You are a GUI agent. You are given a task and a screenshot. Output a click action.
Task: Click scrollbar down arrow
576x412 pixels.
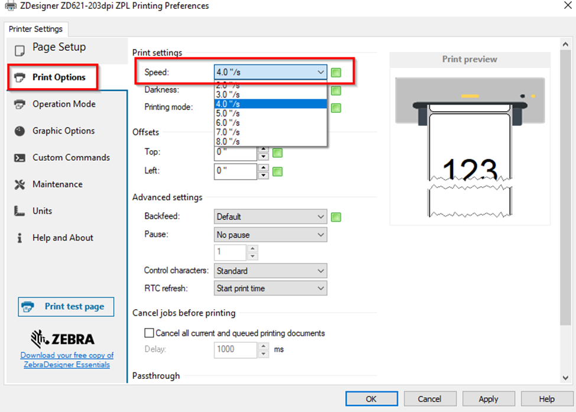[565, 378]
